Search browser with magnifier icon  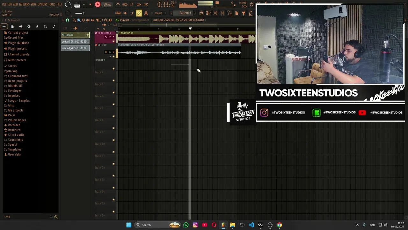[56, 217]
